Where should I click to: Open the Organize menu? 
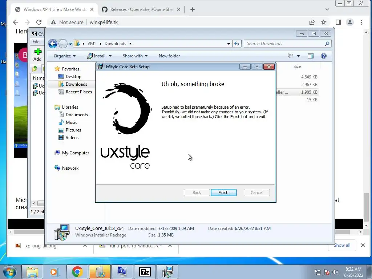click(65, 56)
